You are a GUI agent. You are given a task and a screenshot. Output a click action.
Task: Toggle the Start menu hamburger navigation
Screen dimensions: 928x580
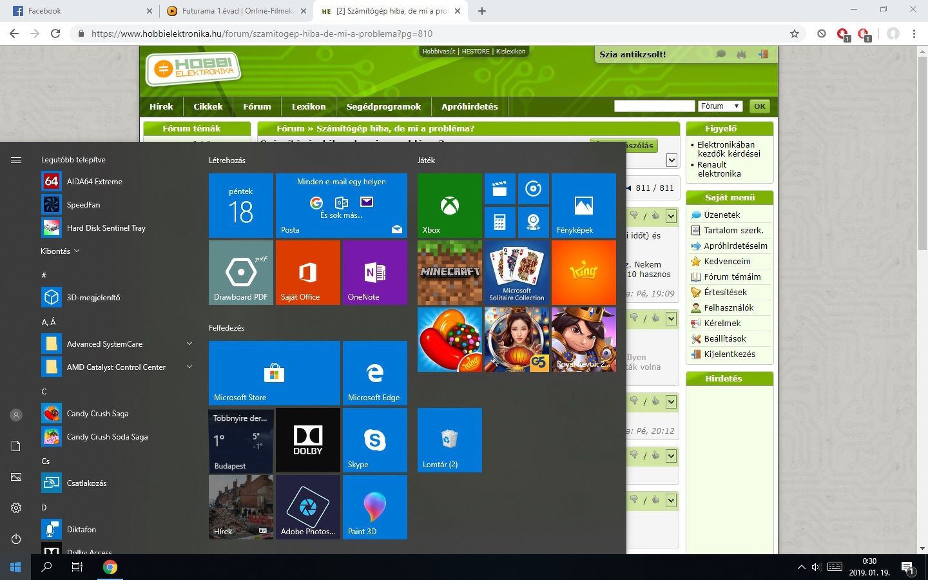[x=16, y=160]
